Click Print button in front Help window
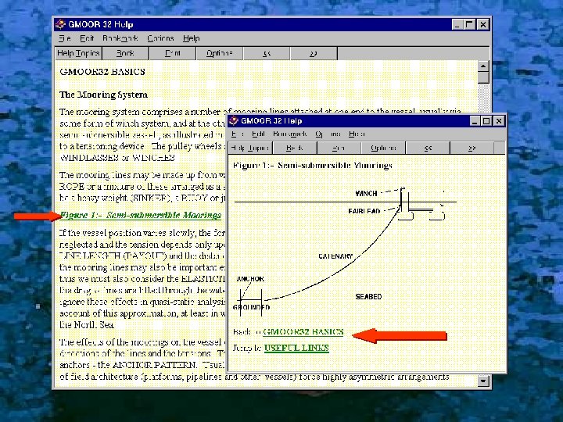The height and width of the screenshot is (422, 563). point(339,148)
